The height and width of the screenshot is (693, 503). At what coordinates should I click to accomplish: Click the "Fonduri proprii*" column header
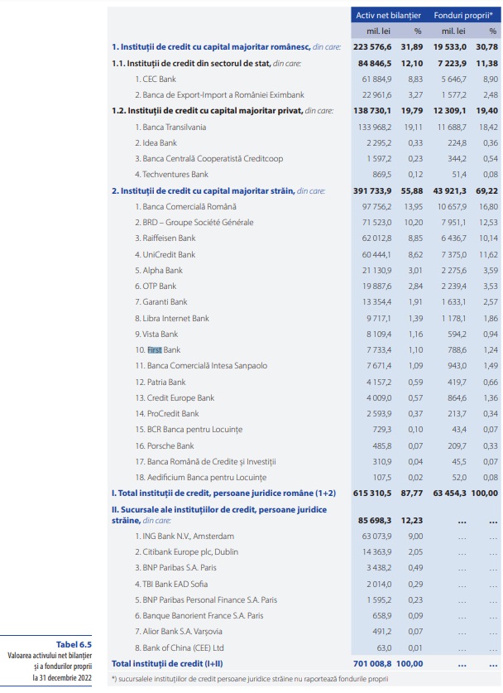(x=464, y=15)
